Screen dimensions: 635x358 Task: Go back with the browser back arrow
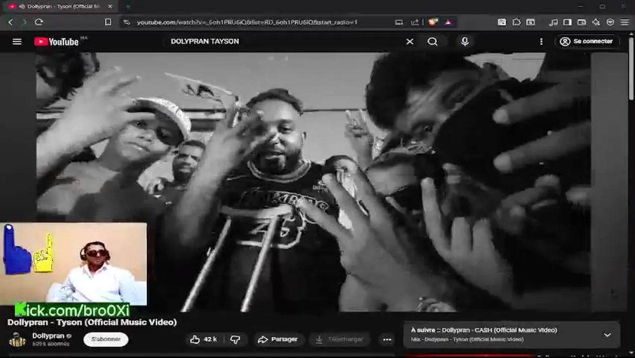(10, 22)
